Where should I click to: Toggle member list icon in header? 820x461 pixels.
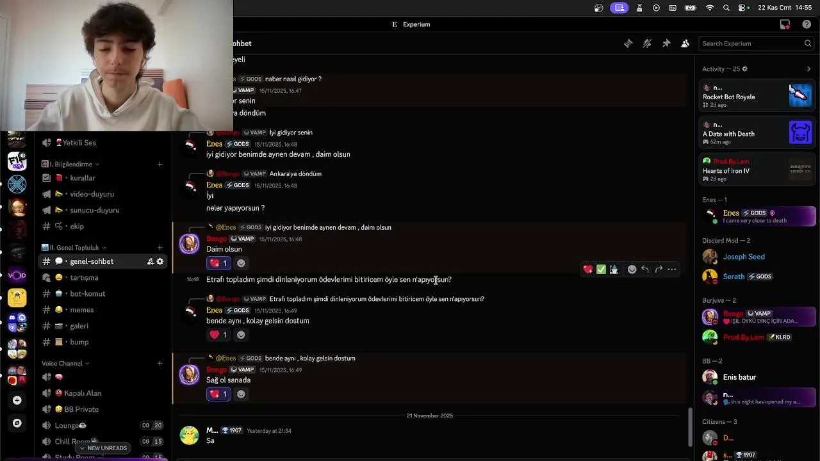pyautogui.click(x=685, y=44)
